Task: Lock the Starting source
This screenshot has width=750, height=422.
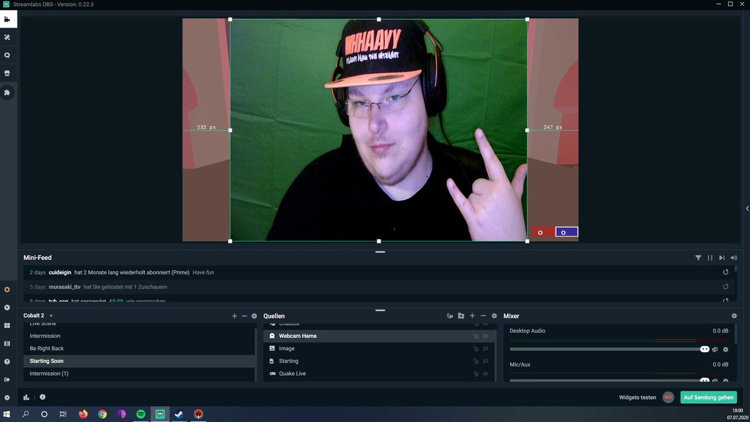Action: coord(476,361)
